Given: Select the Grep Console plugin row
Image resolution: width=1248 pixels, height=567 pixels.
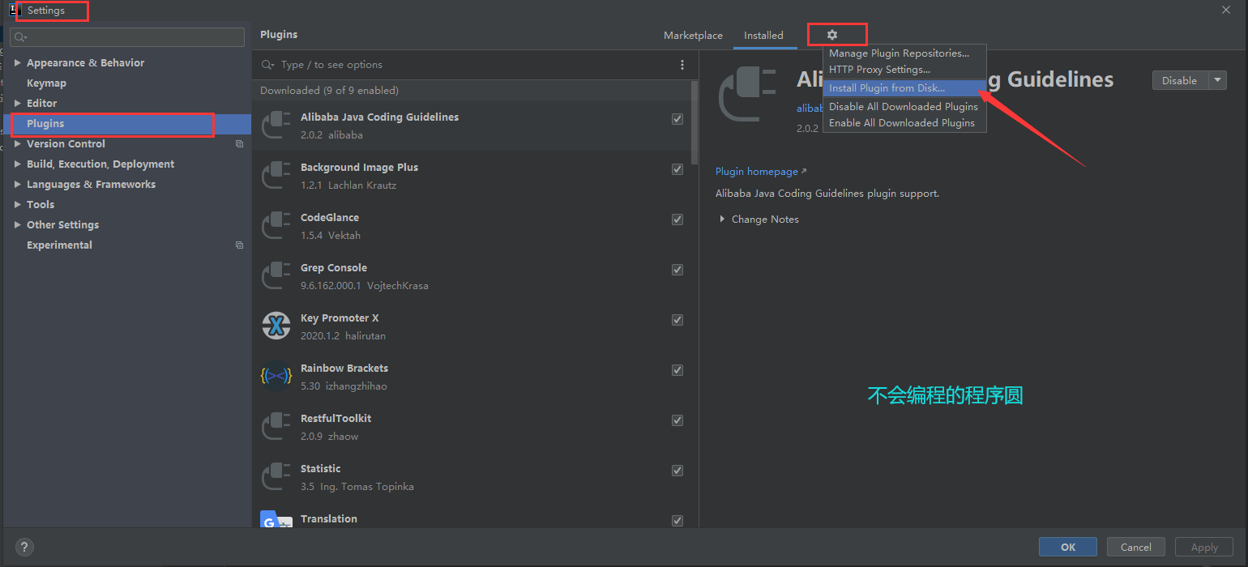Looking at the screenshot, I should point(472,276).
